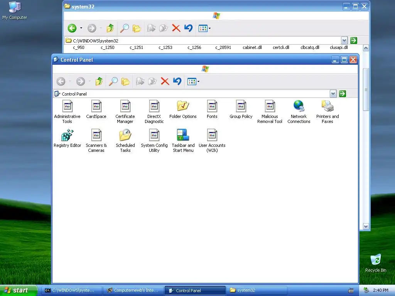Switch to C:\WINDOWS\syste… taskbar button
This screenshot has height=296, width=395.
pos(72,290)
